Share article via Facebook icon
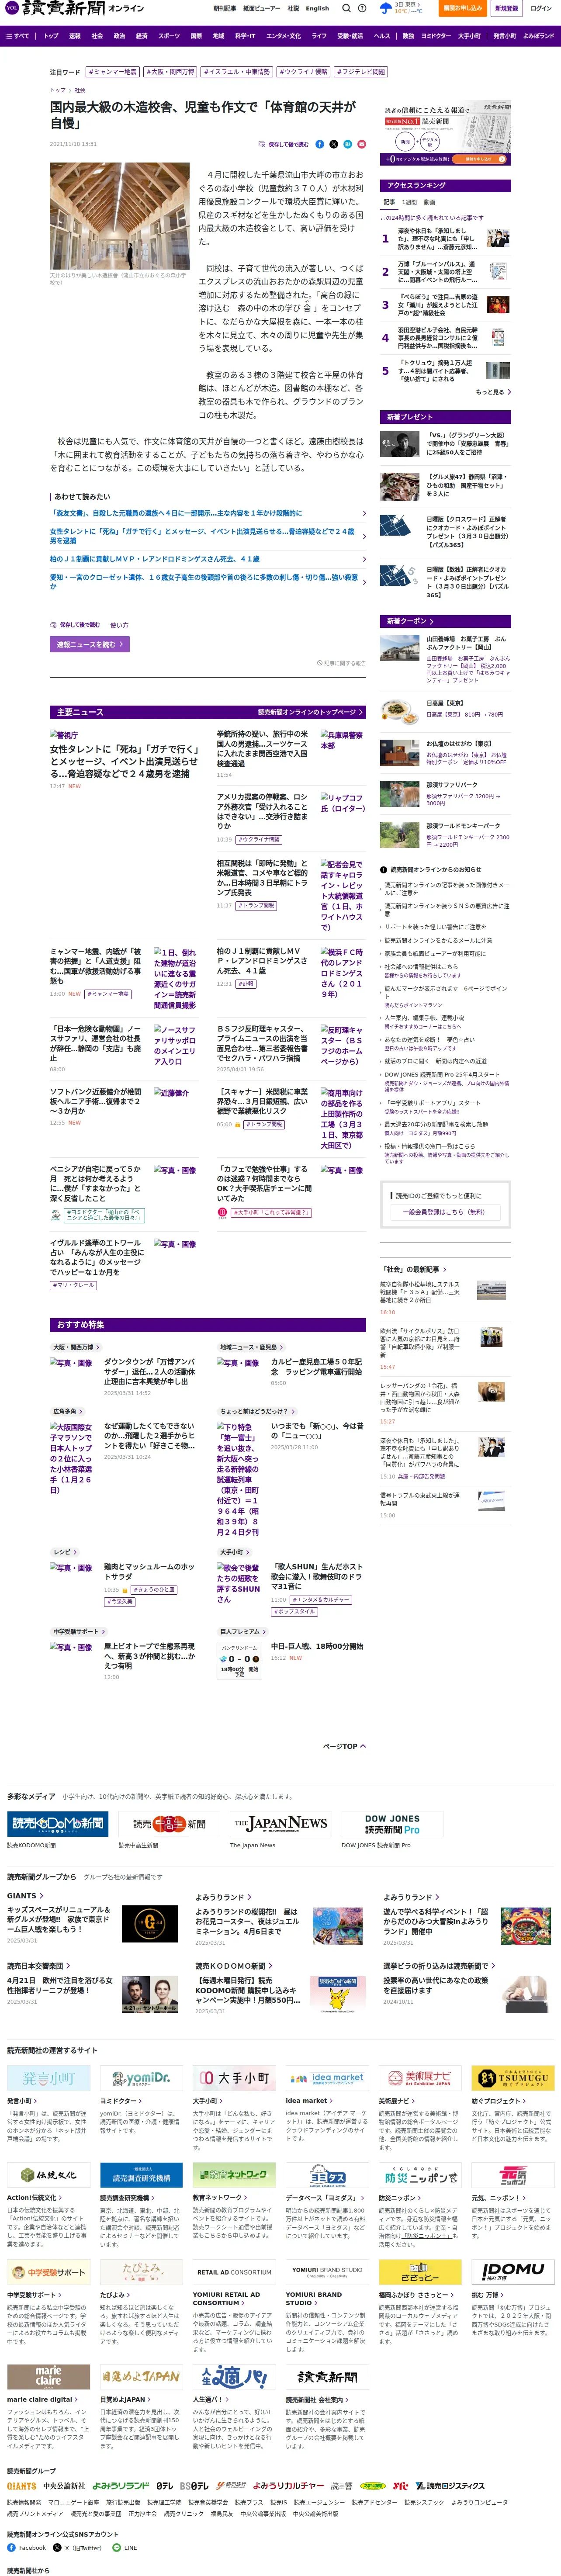Viewport: 561px width, 2576px height. click(x=320, y=144)
